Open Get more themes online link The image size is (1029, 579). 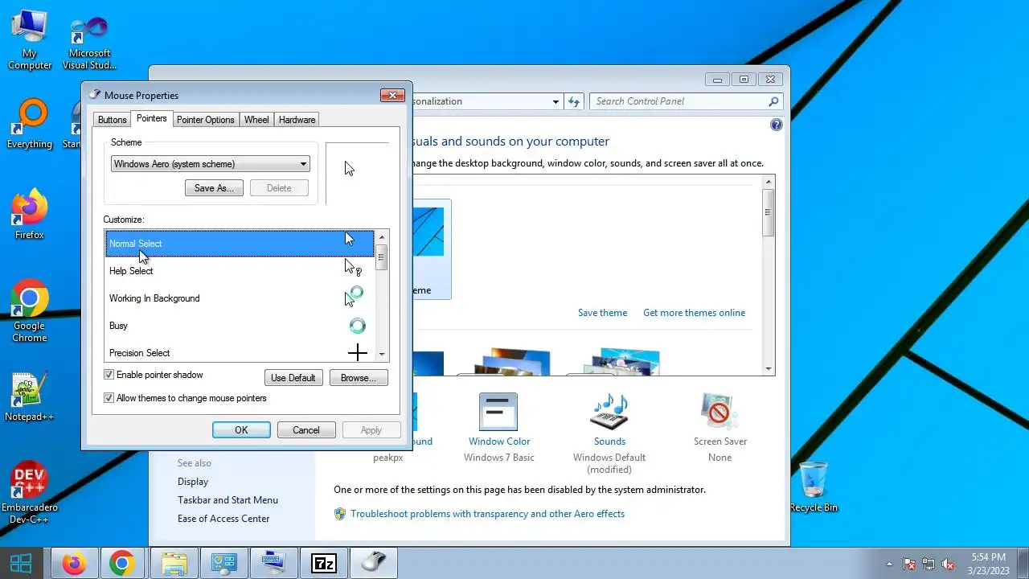[694, 313]
